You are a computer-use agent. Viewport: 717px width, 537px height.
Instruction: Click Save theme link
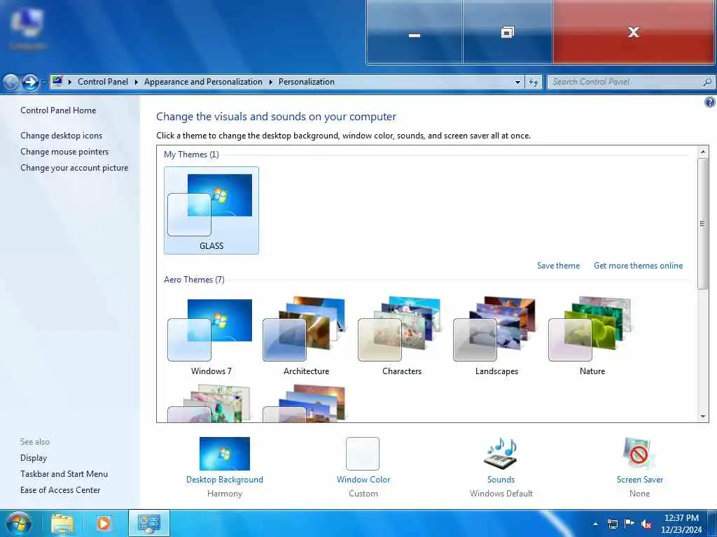coord(558,266)
